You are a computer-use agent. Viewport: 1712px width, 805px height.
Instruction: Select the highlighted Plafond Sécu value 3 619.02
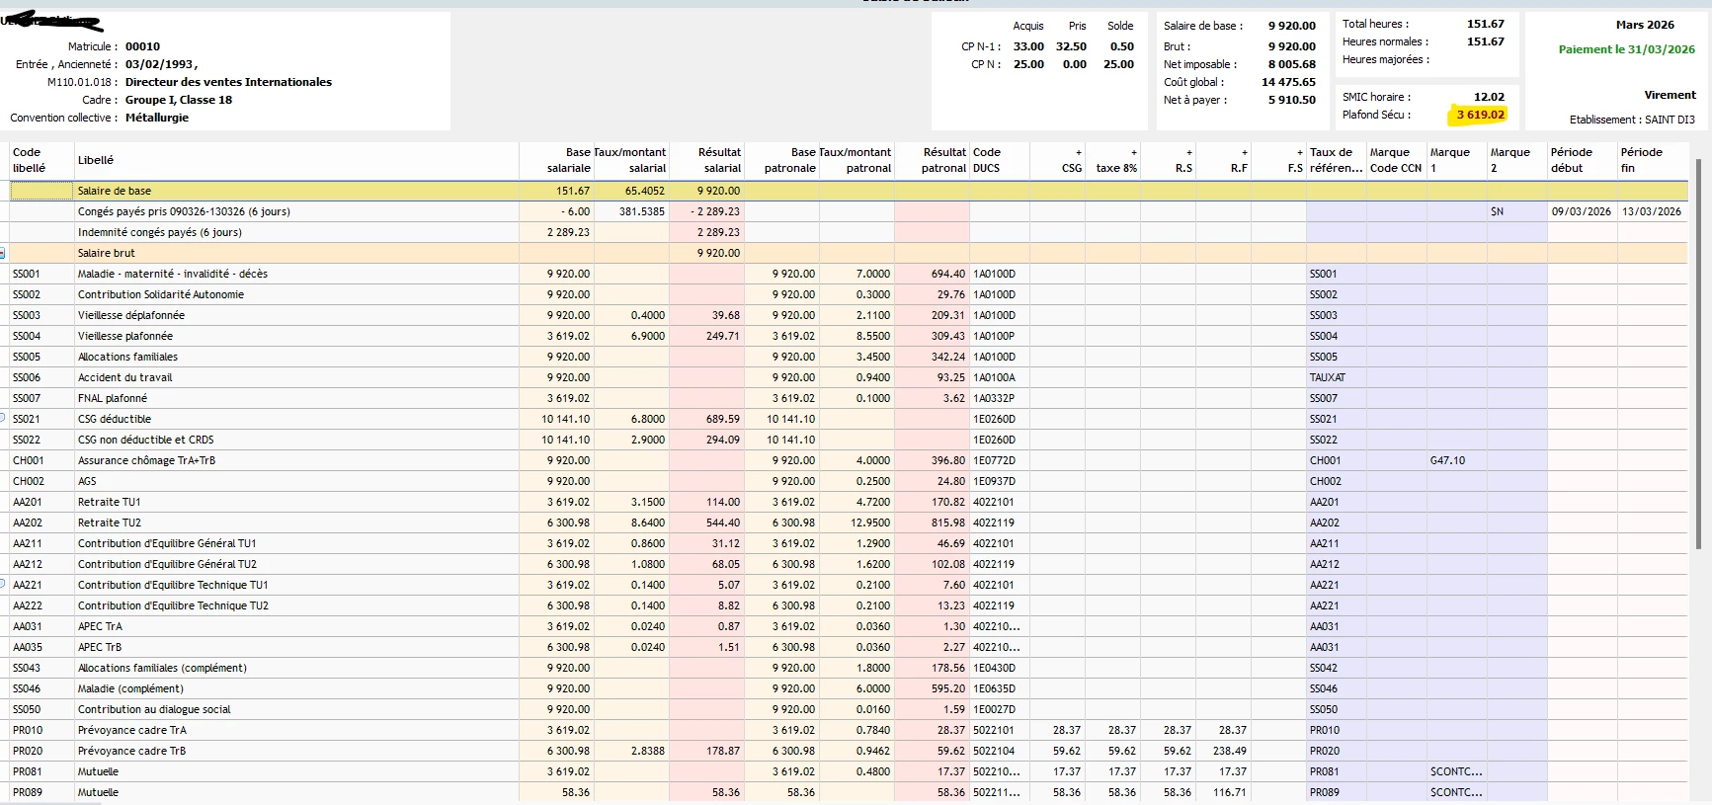pyautogui.click(x=1480, y=115)
